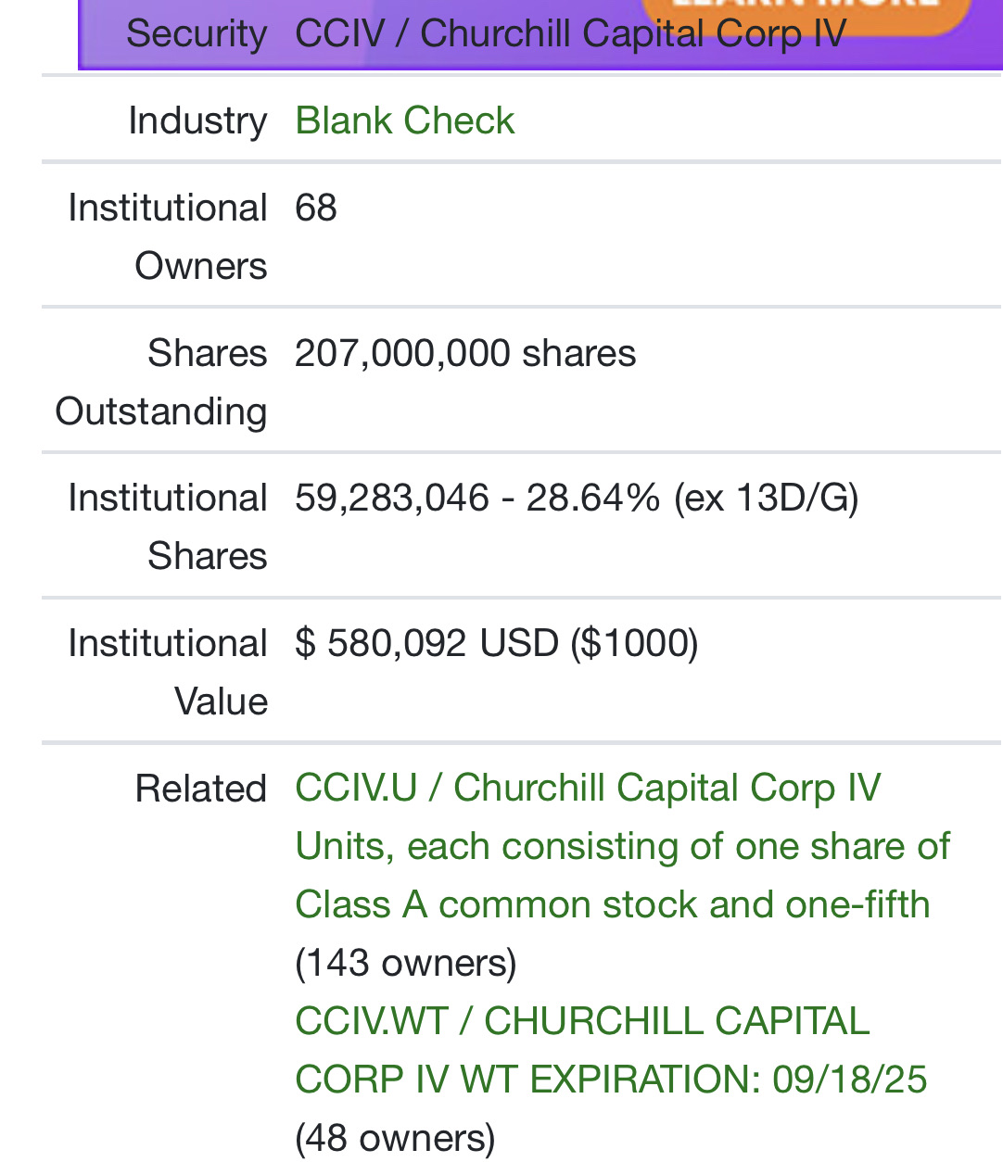Click the Institutional Value label
Image resolution: width=1003 pixels, height=1162 pixels.
coord(168,672)
